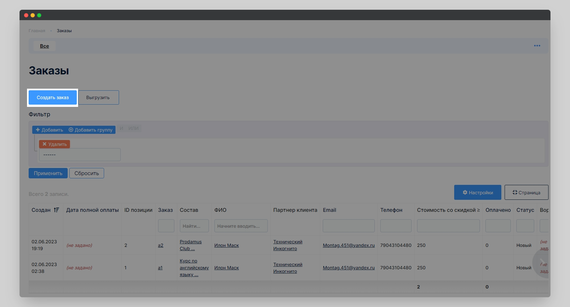The width and height of the screenshot is (570, 307).
Task: Click the sort icon next to Создан
Action: tap(56, 210)
